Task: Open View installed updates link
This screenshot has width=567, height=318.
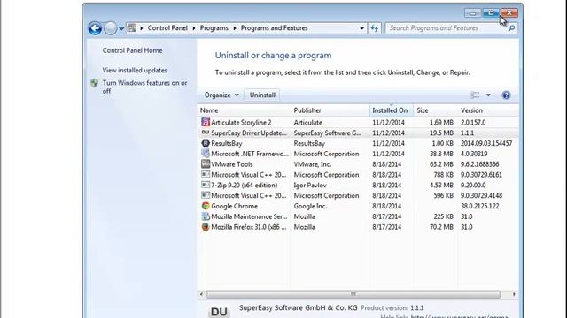Action: pyautogui.click(x=135, y=71)
